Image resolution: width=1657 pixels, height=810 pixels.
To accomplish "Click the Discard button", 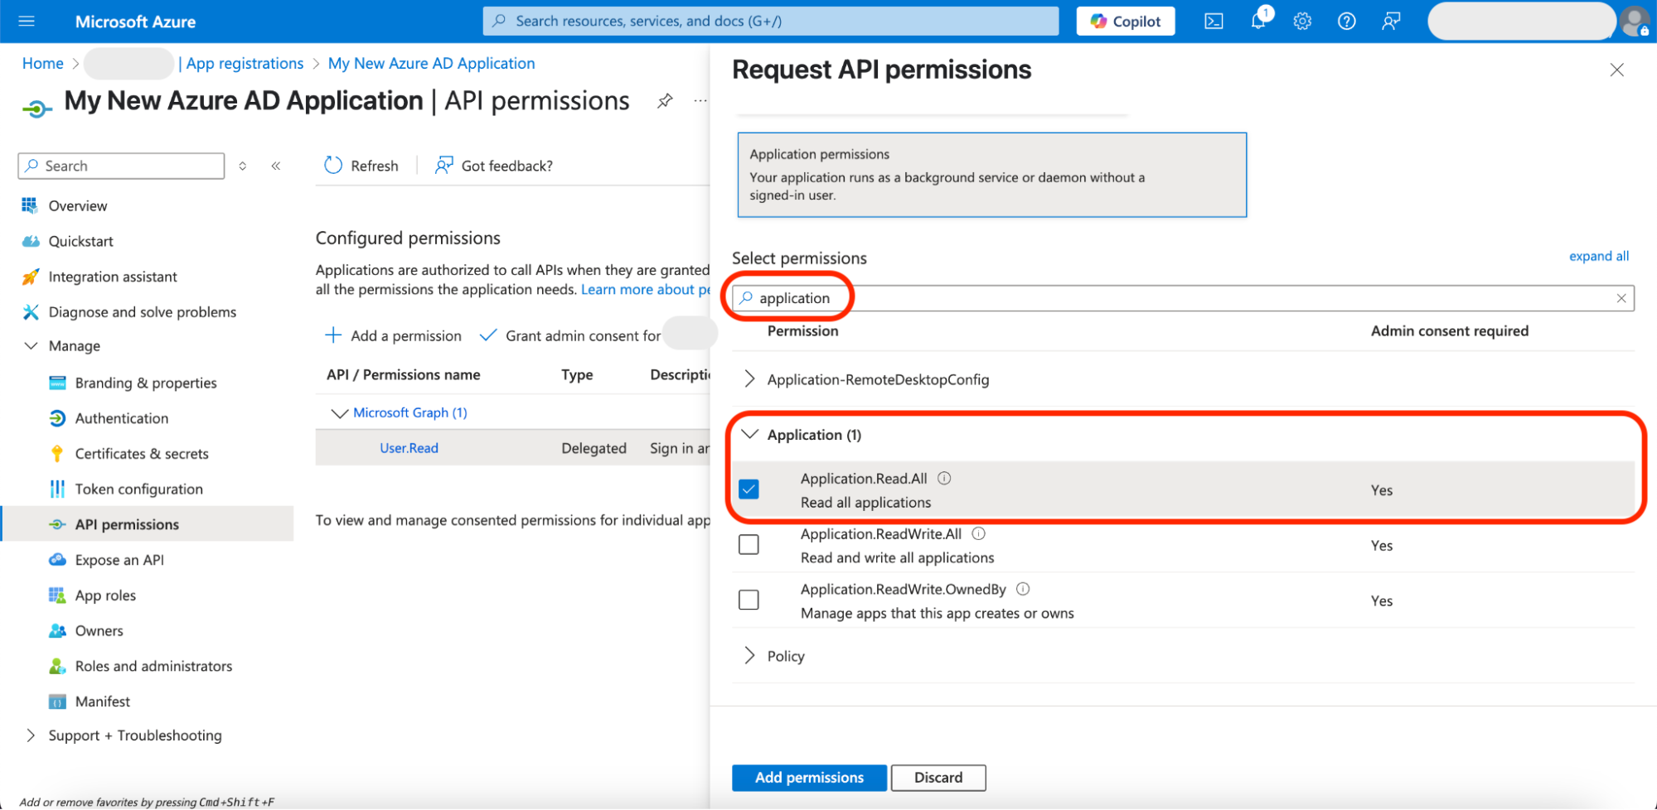I will 938,778.
